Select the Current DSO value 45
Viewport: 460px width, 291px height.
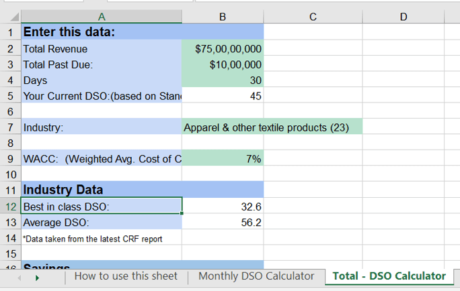[x=223, y=96]
